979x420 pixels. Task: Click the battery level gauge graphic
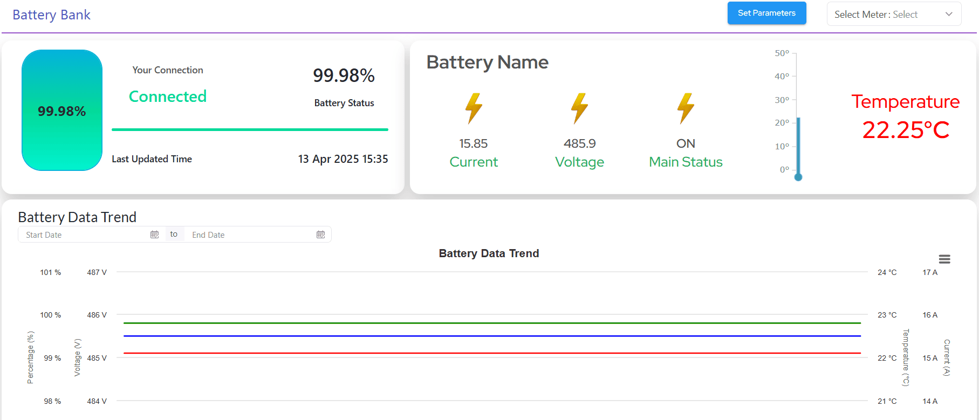62,111
